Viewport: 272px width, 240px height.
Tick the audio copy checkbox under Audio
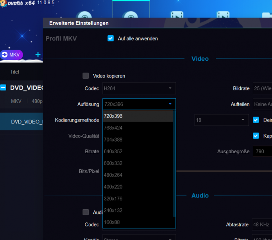coord(86,212)
